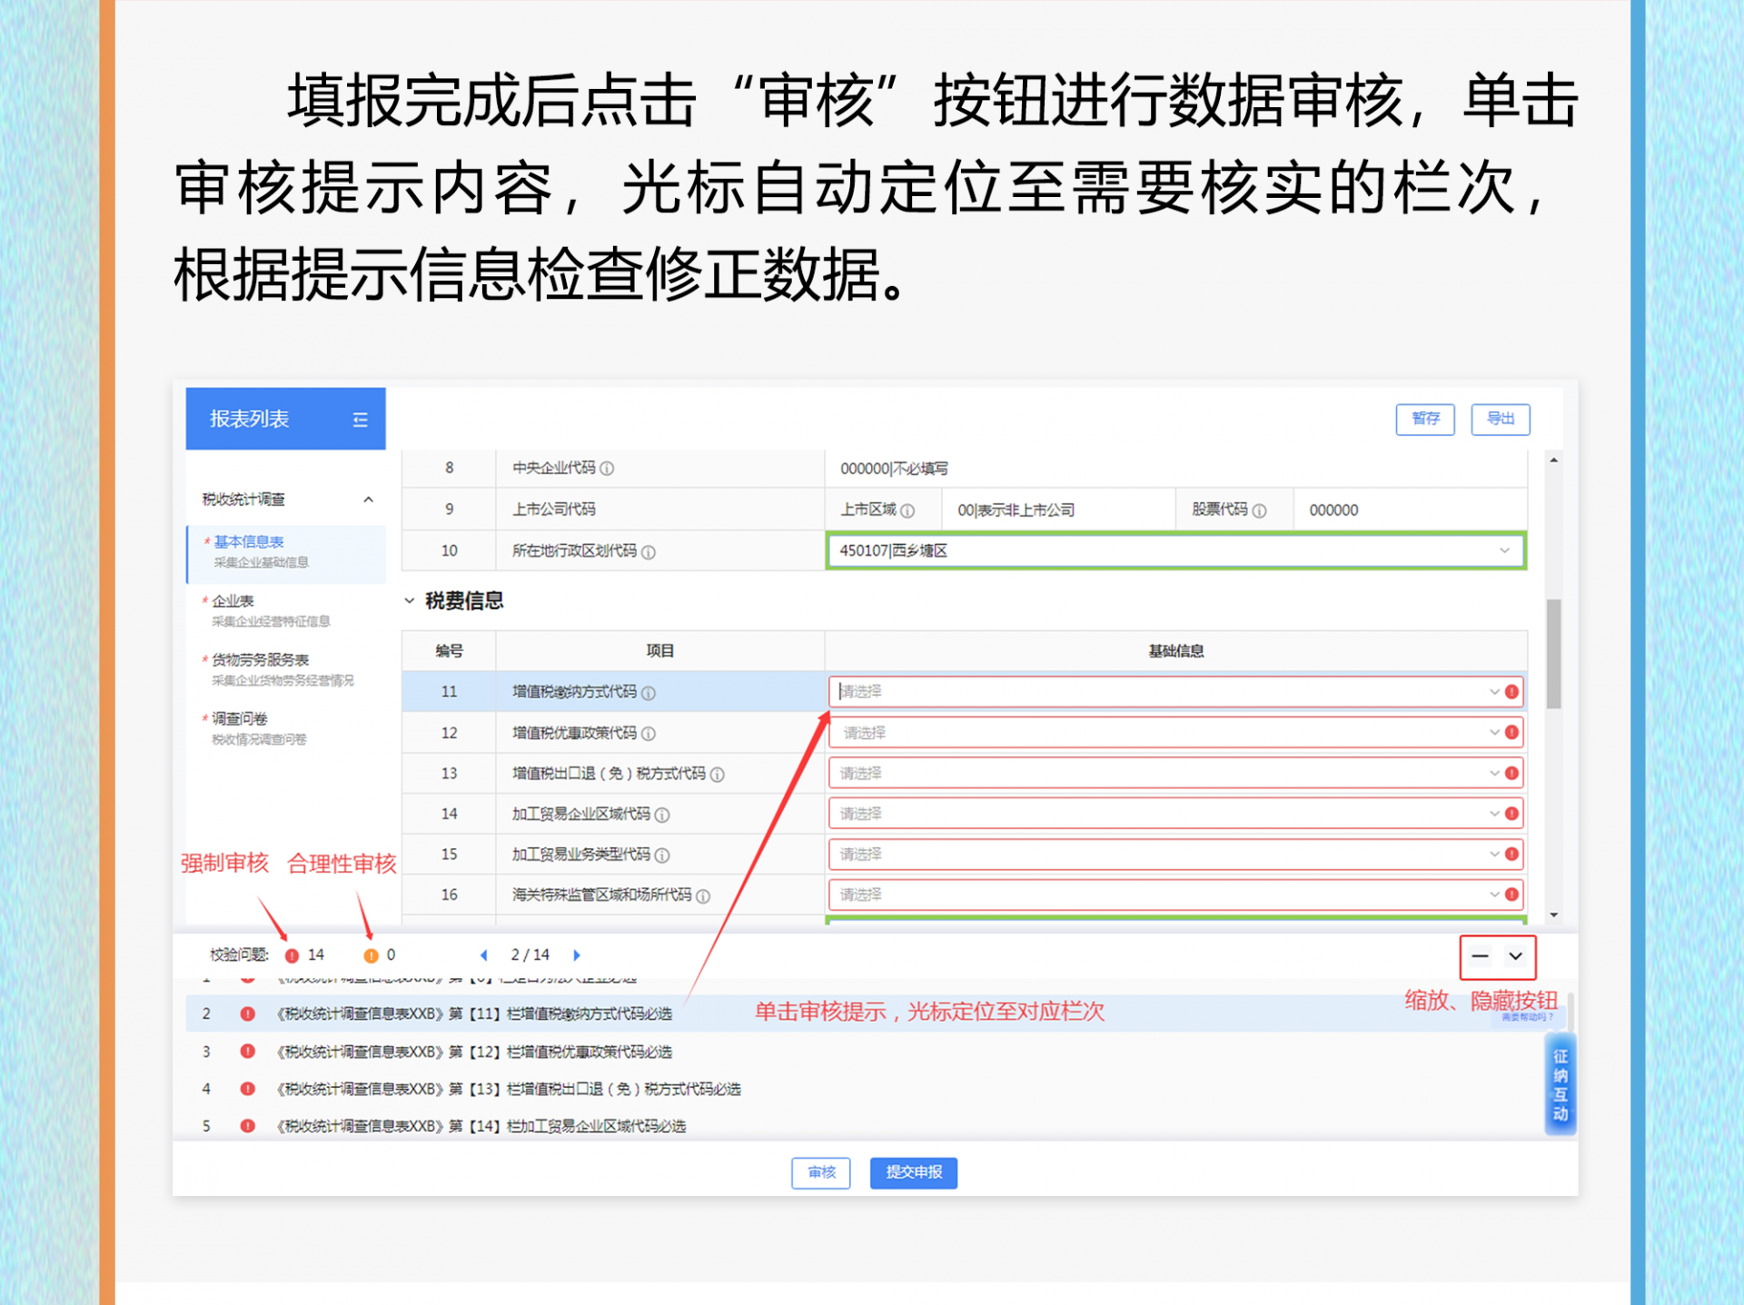This screenshot has height=1305, width=1744.
Task: Select validation message for 第[12]栏
Action: pyautogui.click(x=474, y=1052)
